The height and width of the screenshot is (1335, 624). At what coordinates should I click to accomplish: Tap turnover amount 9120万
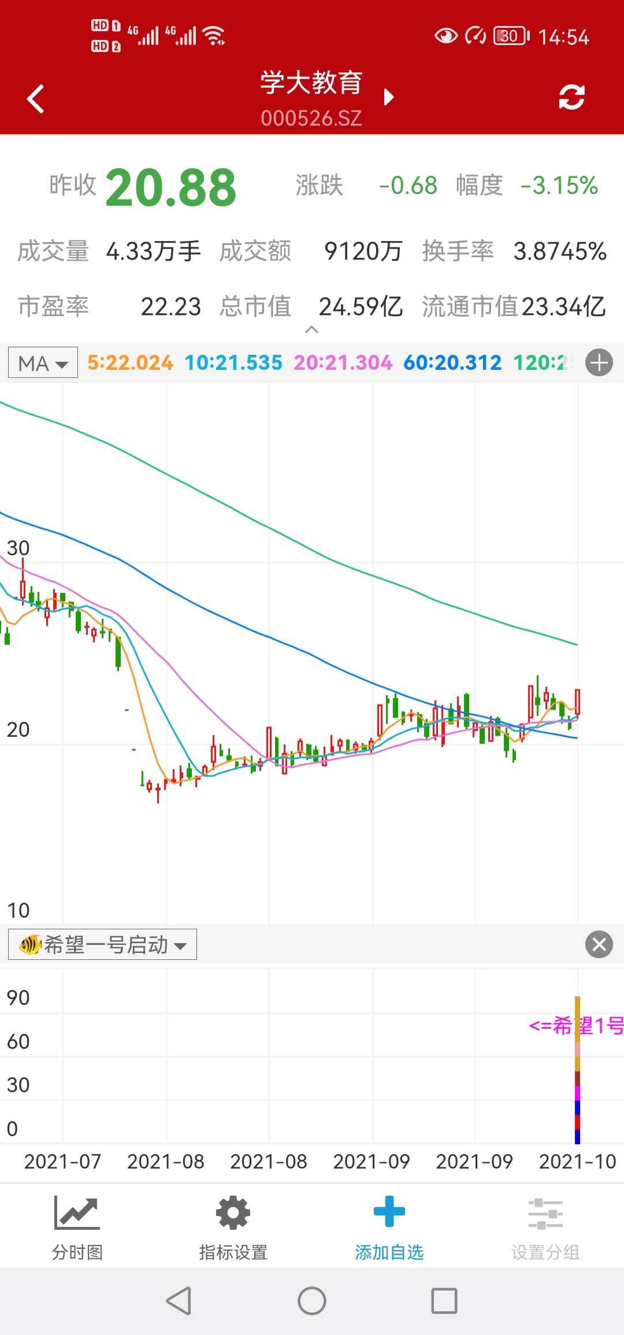pyautogui.click(x=363, y=251)
